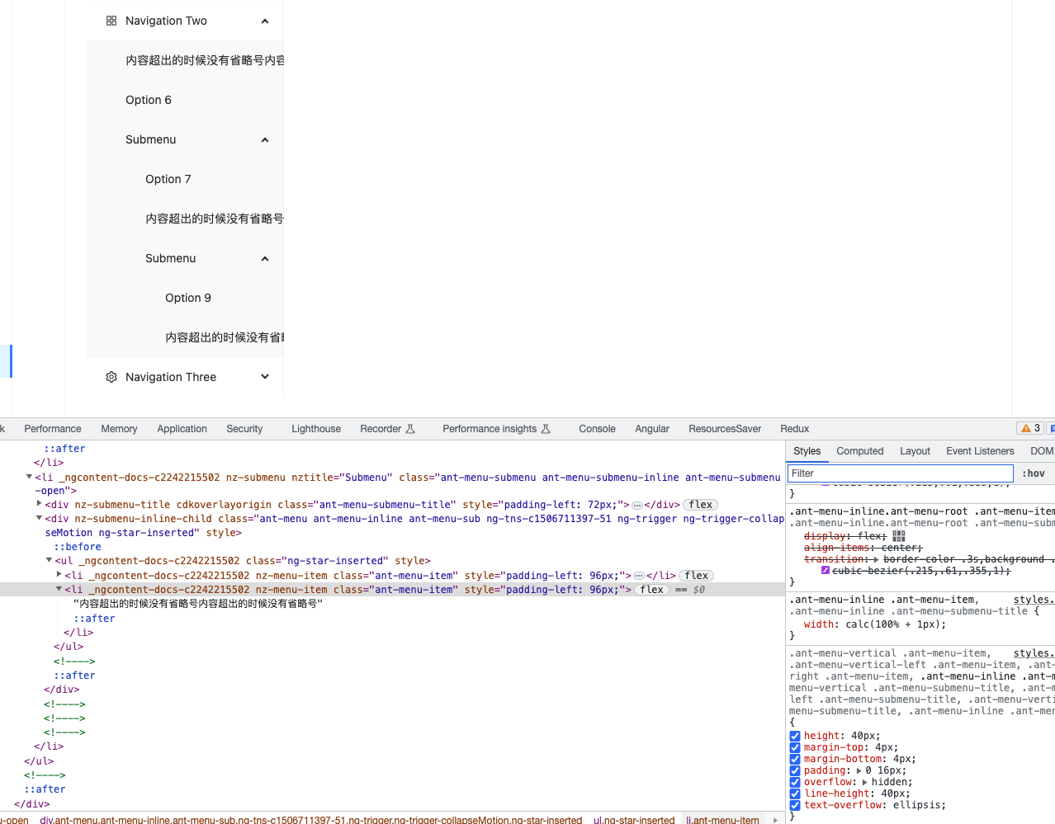1055x824 pixels.
Task: Open the DevTools warnings counter badge
Action: (x=1029, y=428)
